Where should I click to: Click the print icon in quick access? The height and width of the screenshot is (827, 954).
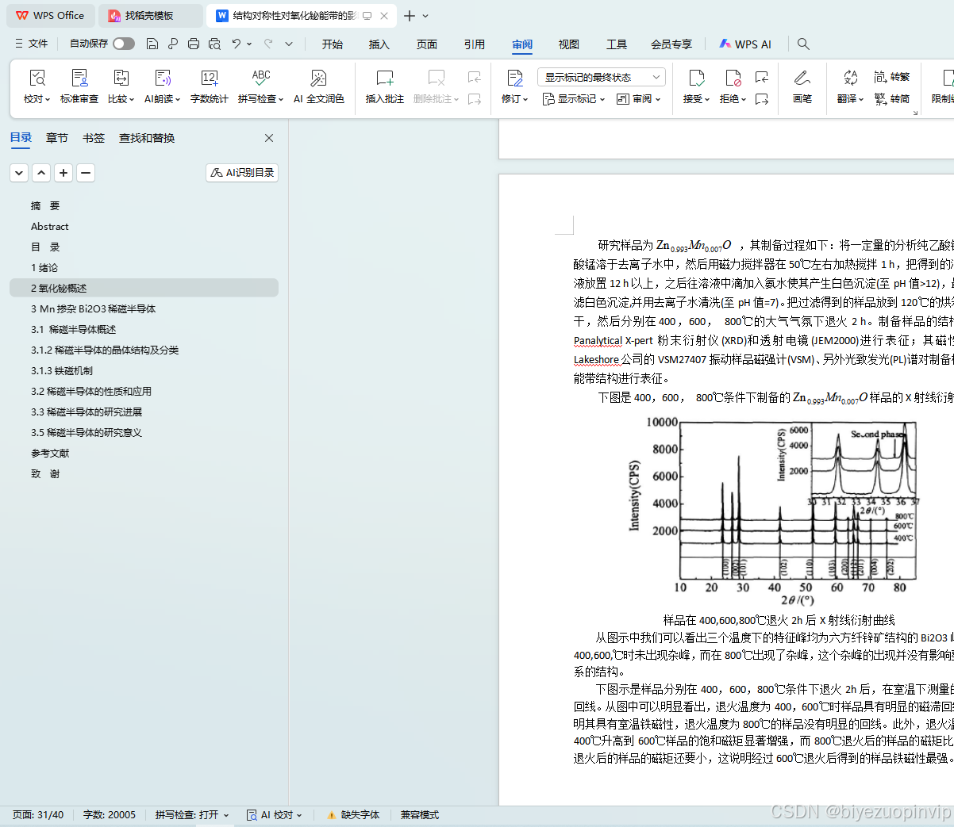tap(194, 44)
